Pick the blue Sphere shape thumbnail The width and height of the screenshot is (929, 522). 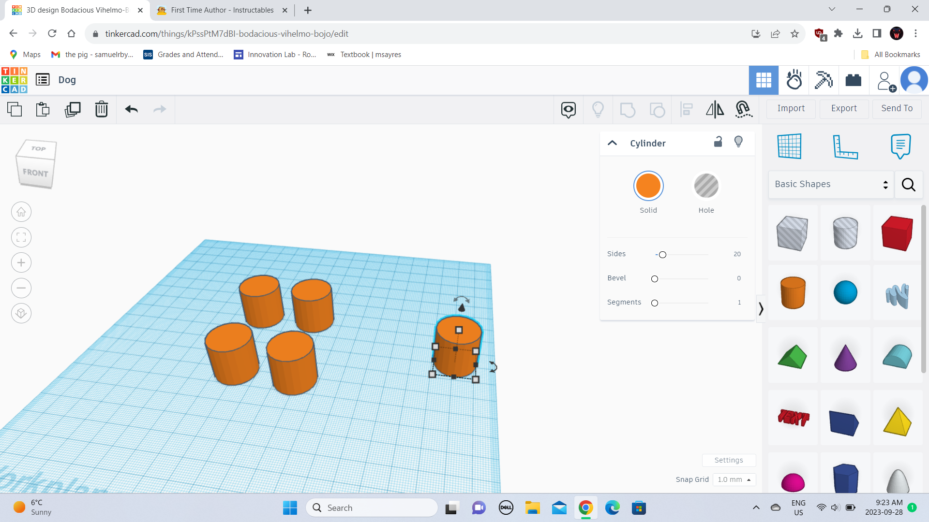(x=845, y=292)
